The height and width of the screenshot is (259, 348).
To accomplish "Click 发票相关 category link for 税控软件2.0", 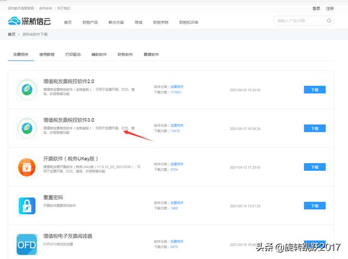I will 177,87.
